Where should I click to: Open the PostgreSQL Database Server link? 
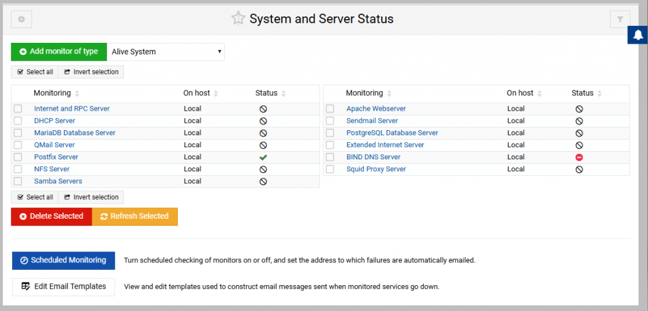(x=392, y=133)
